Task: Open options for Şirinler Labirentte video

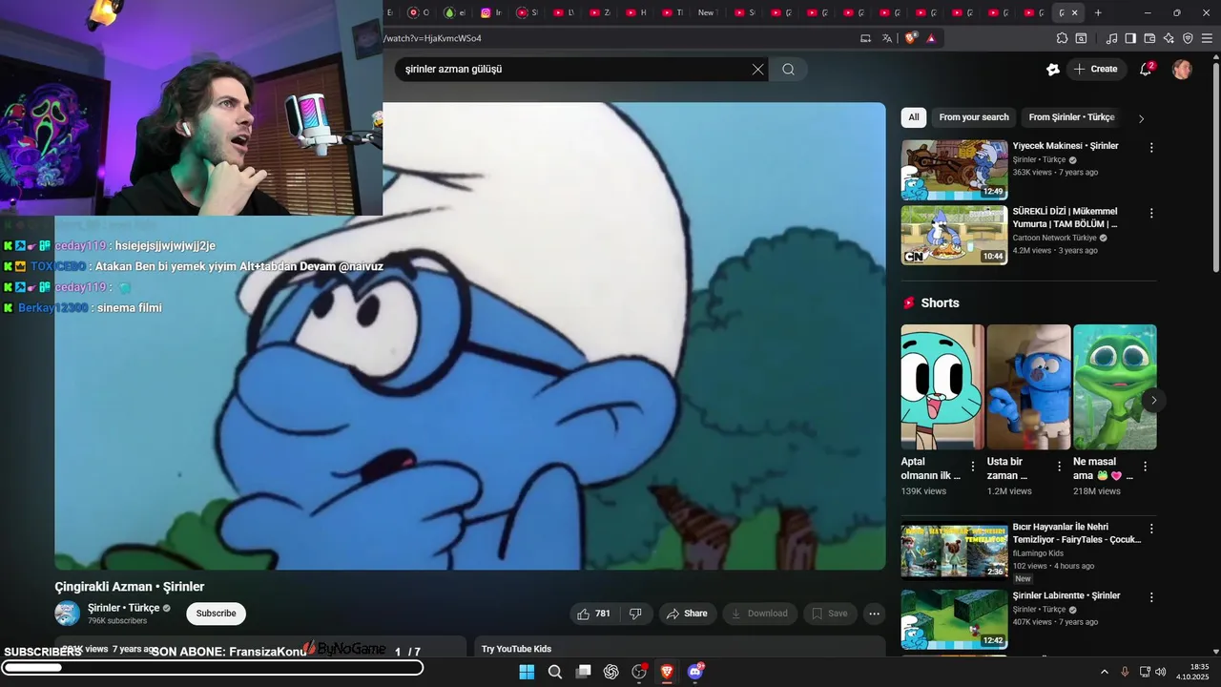Action: click(x=1151, y=597)
